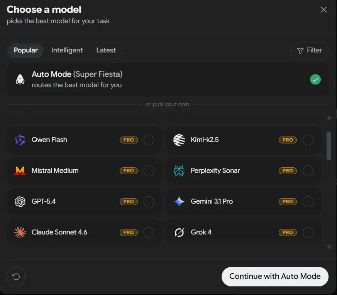337x295 pixels.
Task: Click the scrollbar up arrow
Action: (329, 118)
